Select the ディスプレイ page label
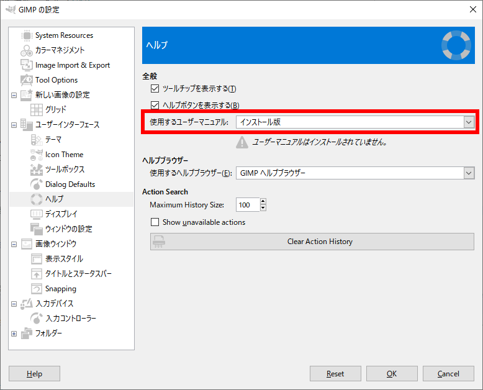Viewport: 483px width, 390px height. point(61,214)
